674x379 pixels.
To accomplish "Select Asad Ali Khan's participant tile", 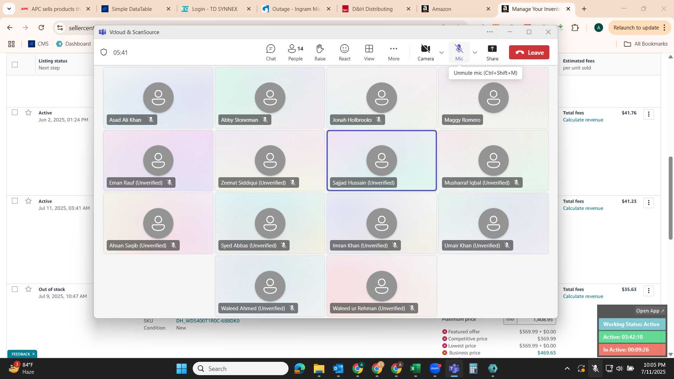I will (158, 98).
